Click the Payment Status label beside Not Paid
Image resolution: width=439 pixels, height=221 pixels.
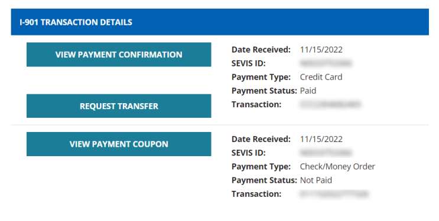[264, 180]
